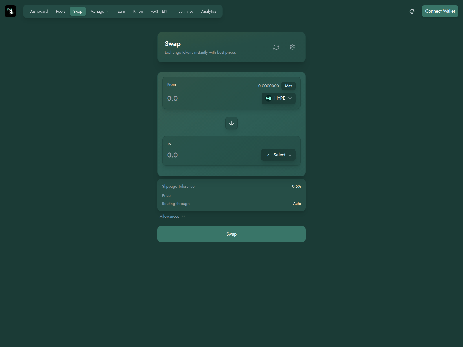Flip tokens with the down-arrow button
This screenshot has width=463, height=347.
click(x=231, y=123)
